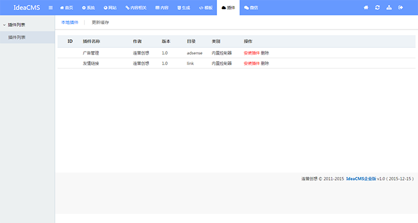The image size is (418, 223).
Task: Click the home icon at top right
Action: click(x=366, y=7)
